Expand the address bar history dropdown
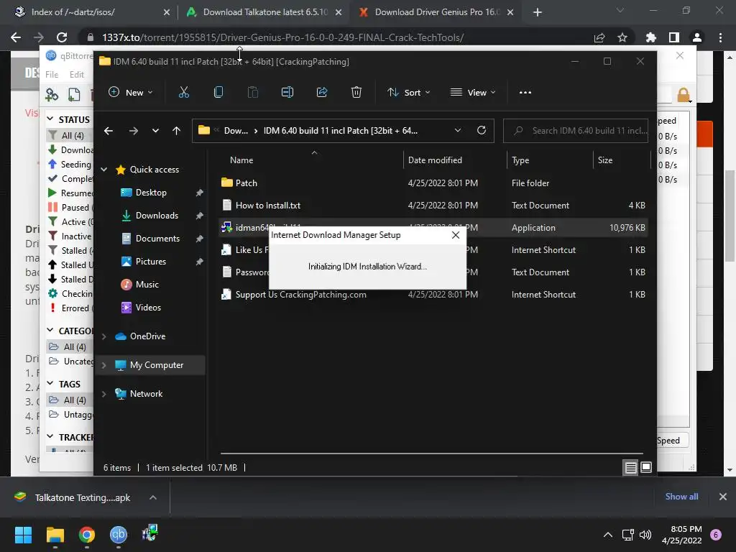The image size is (736, 552). click(458, 131)
